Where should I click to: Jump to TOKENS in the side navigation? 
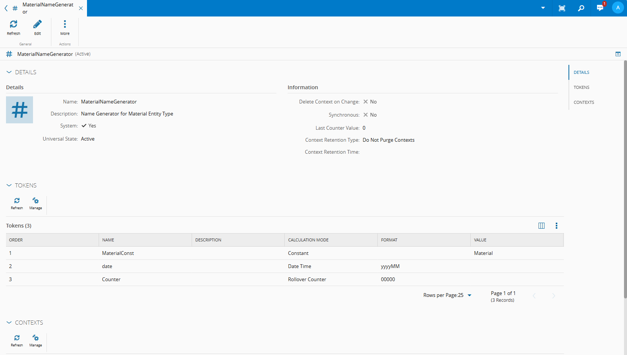pos(581,87)
